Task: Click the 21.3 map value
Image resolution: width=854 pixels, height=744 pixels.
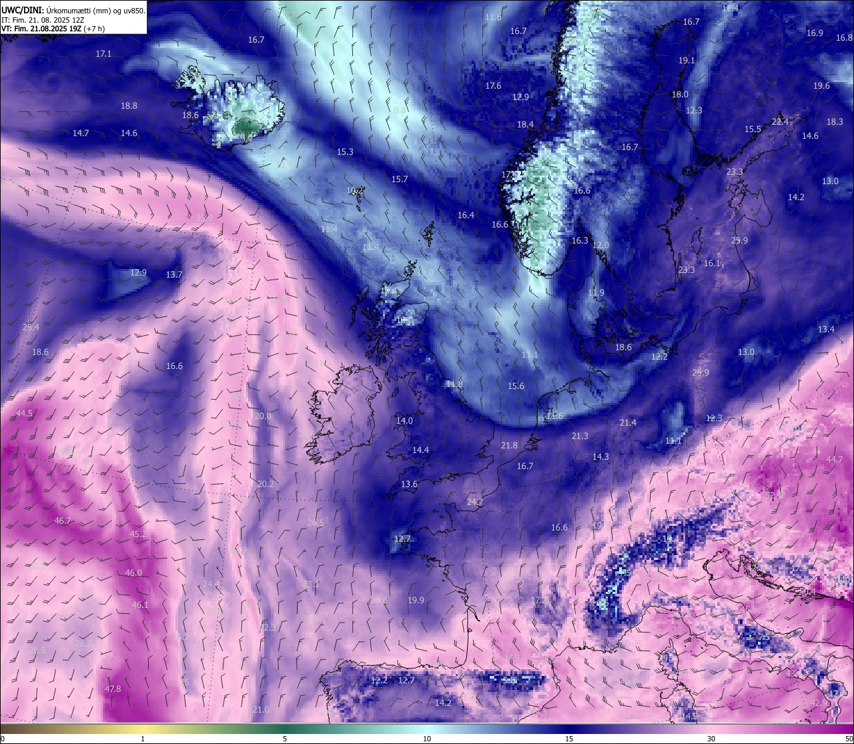Action: point(580,436)
